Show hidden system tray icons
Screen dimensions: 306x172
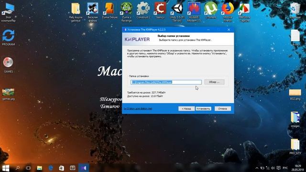tap(257, 168)
